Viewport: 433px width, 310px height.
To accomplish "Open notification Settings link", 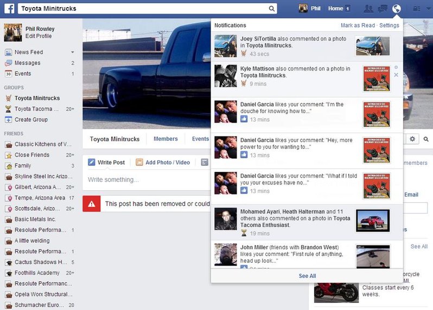I will click(389, 25).
